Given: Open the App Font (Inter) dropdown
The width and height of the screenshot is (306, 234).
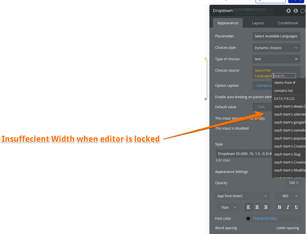Looking at the screenshot, I should coord(242,196).
